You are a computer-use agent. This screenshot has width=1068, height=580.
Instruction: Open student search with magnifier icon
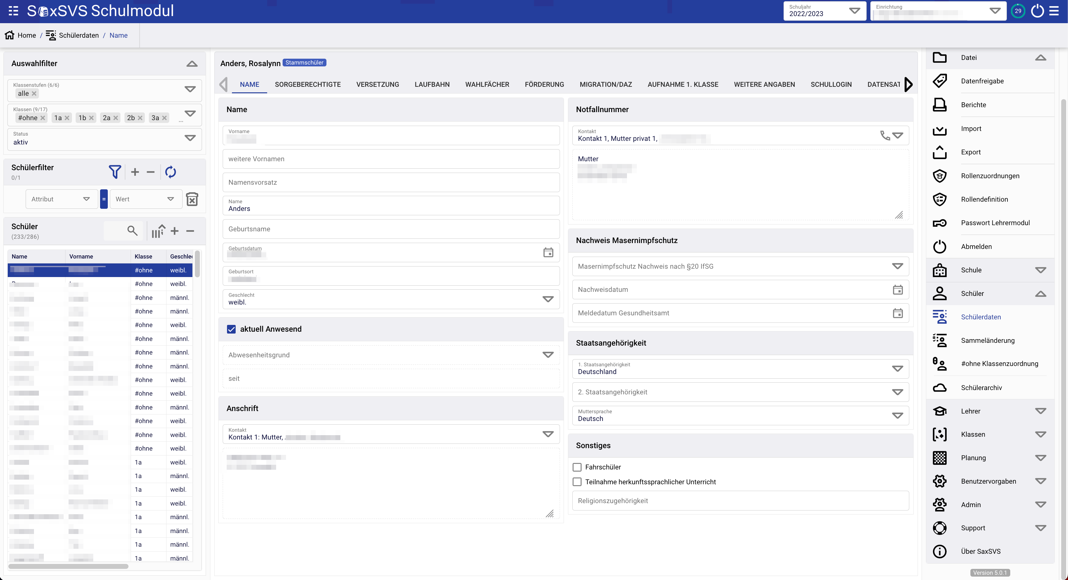pos(132,230)
